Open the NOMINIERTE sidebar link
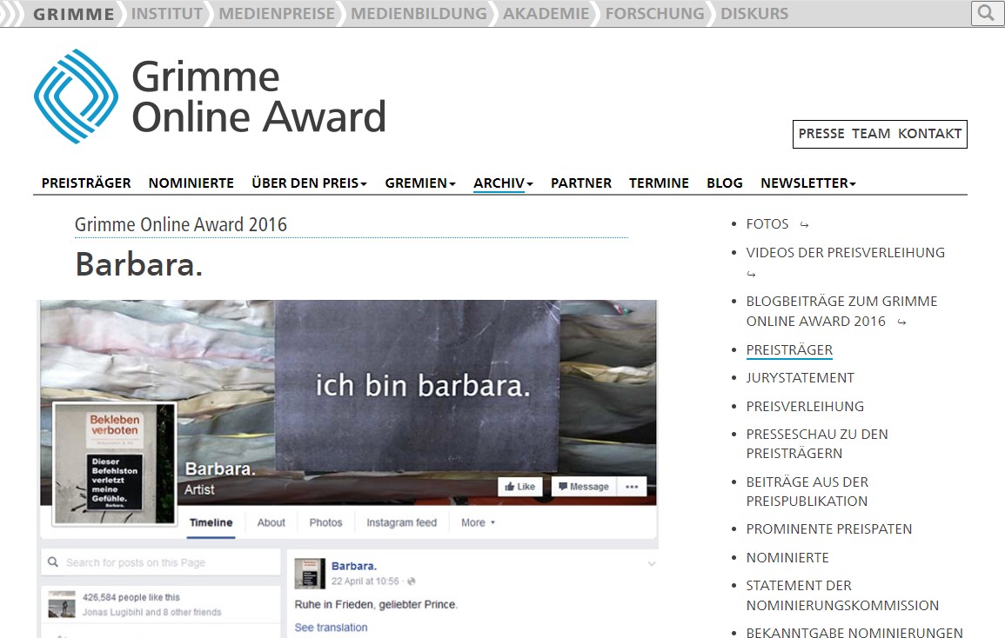 click(x=787, y=557)
